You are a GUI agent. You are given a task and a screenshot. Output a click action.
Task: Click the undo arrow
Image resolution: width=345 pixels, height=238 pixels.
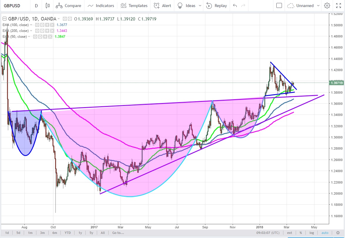(x=235, y=6)
